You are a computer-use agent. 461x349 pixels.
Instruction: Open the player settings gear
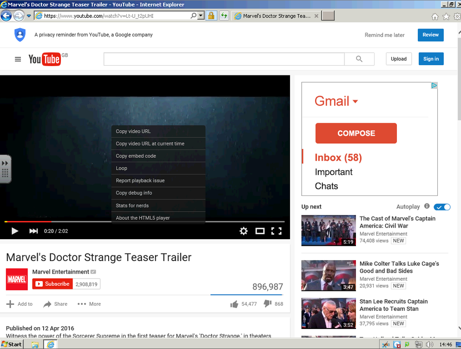coord(244,231)
